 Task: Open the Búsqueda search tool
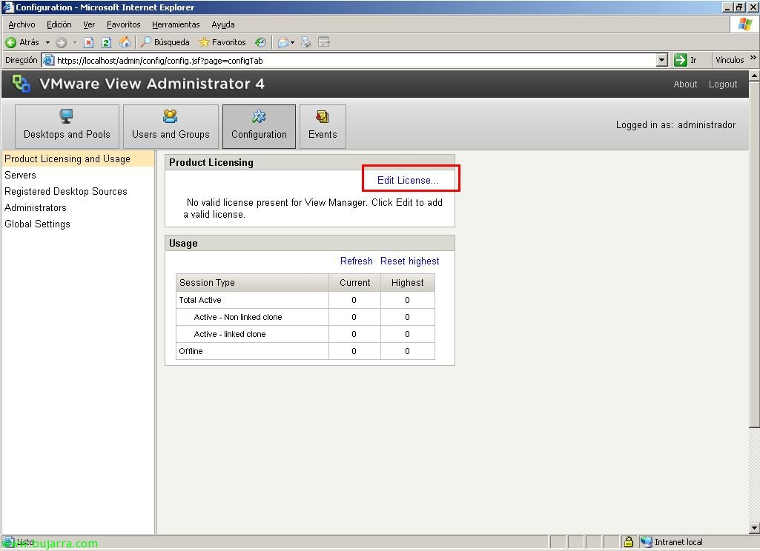(x=165, y=43)
